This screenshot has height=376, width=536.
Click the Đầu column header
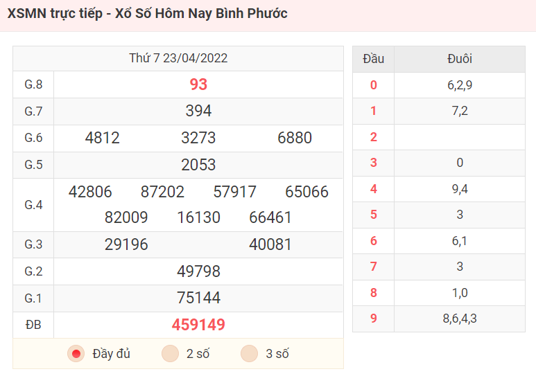373,59
